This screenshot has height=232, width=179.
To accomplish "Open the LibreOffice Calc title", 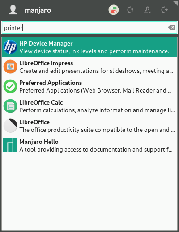I will click(x=41, y=102).
